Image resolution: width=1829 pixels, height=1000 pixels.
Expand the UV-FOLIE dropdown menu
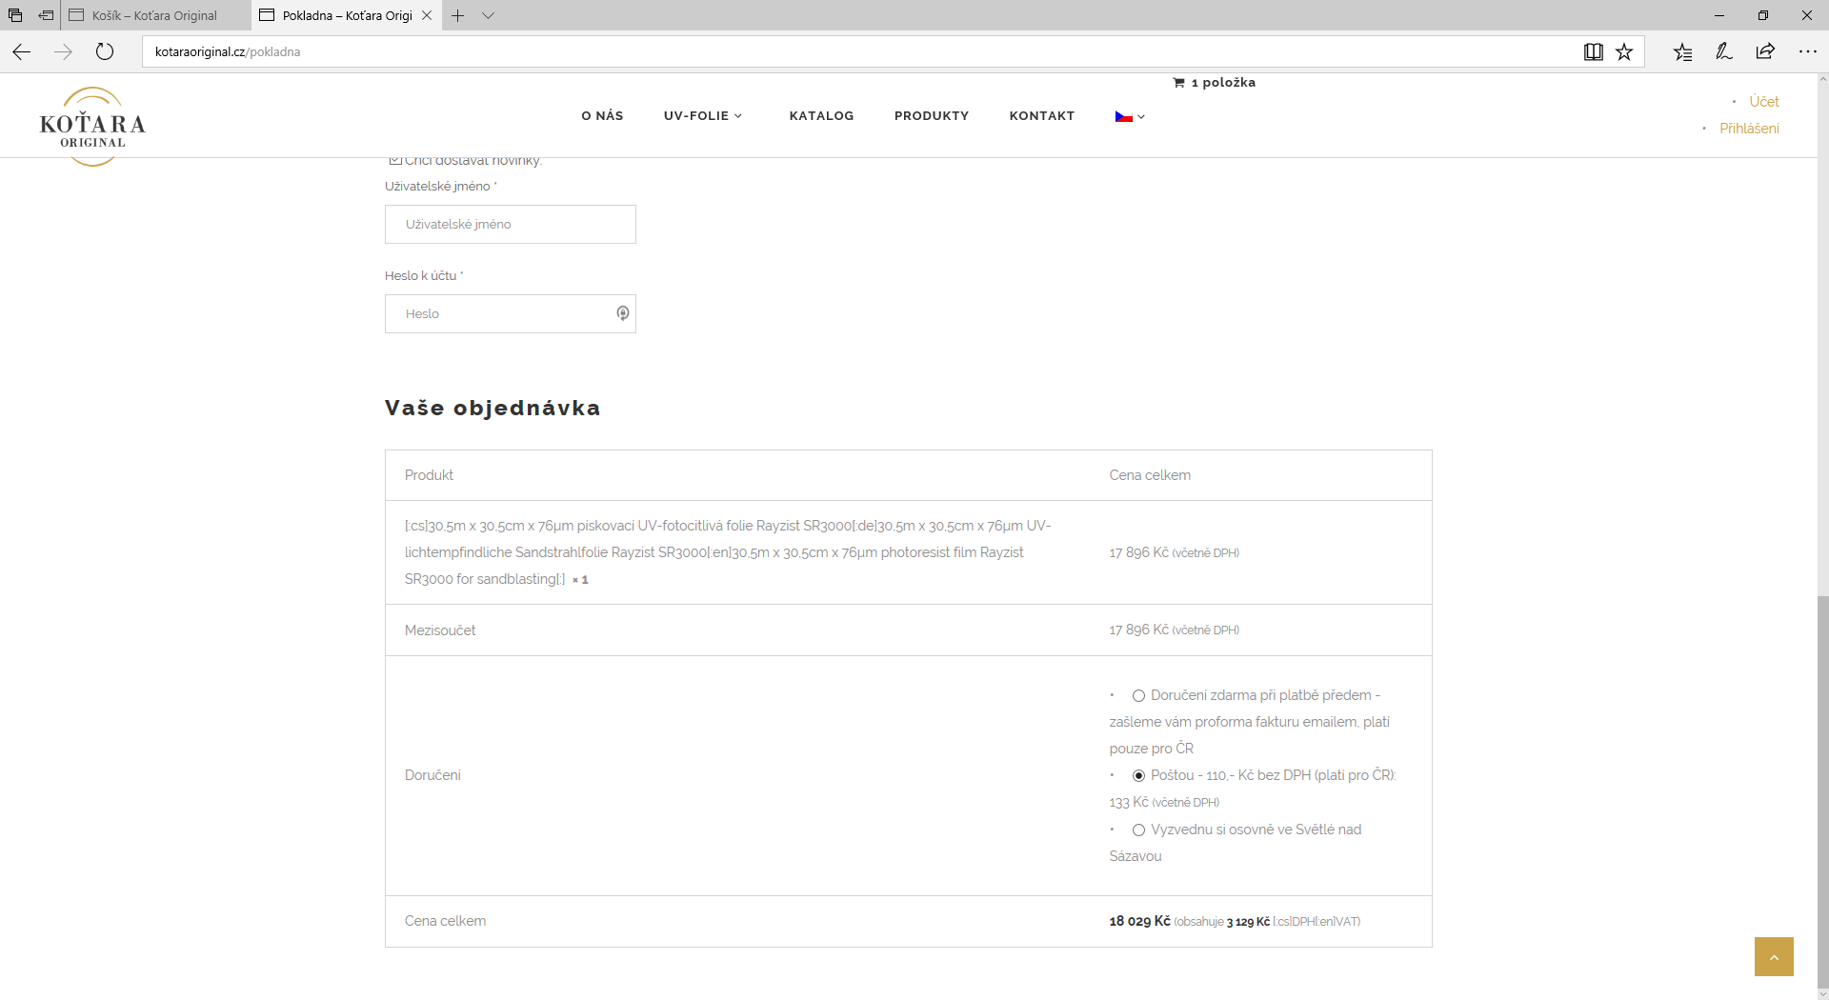click(702, 116)
